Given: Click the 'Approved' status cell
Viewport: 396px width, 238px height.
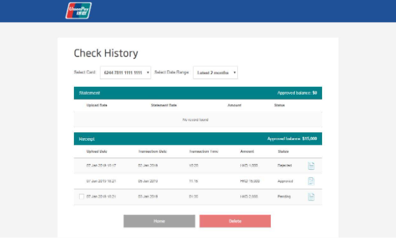Looking at the screenshot, I should tap(285, 181).
